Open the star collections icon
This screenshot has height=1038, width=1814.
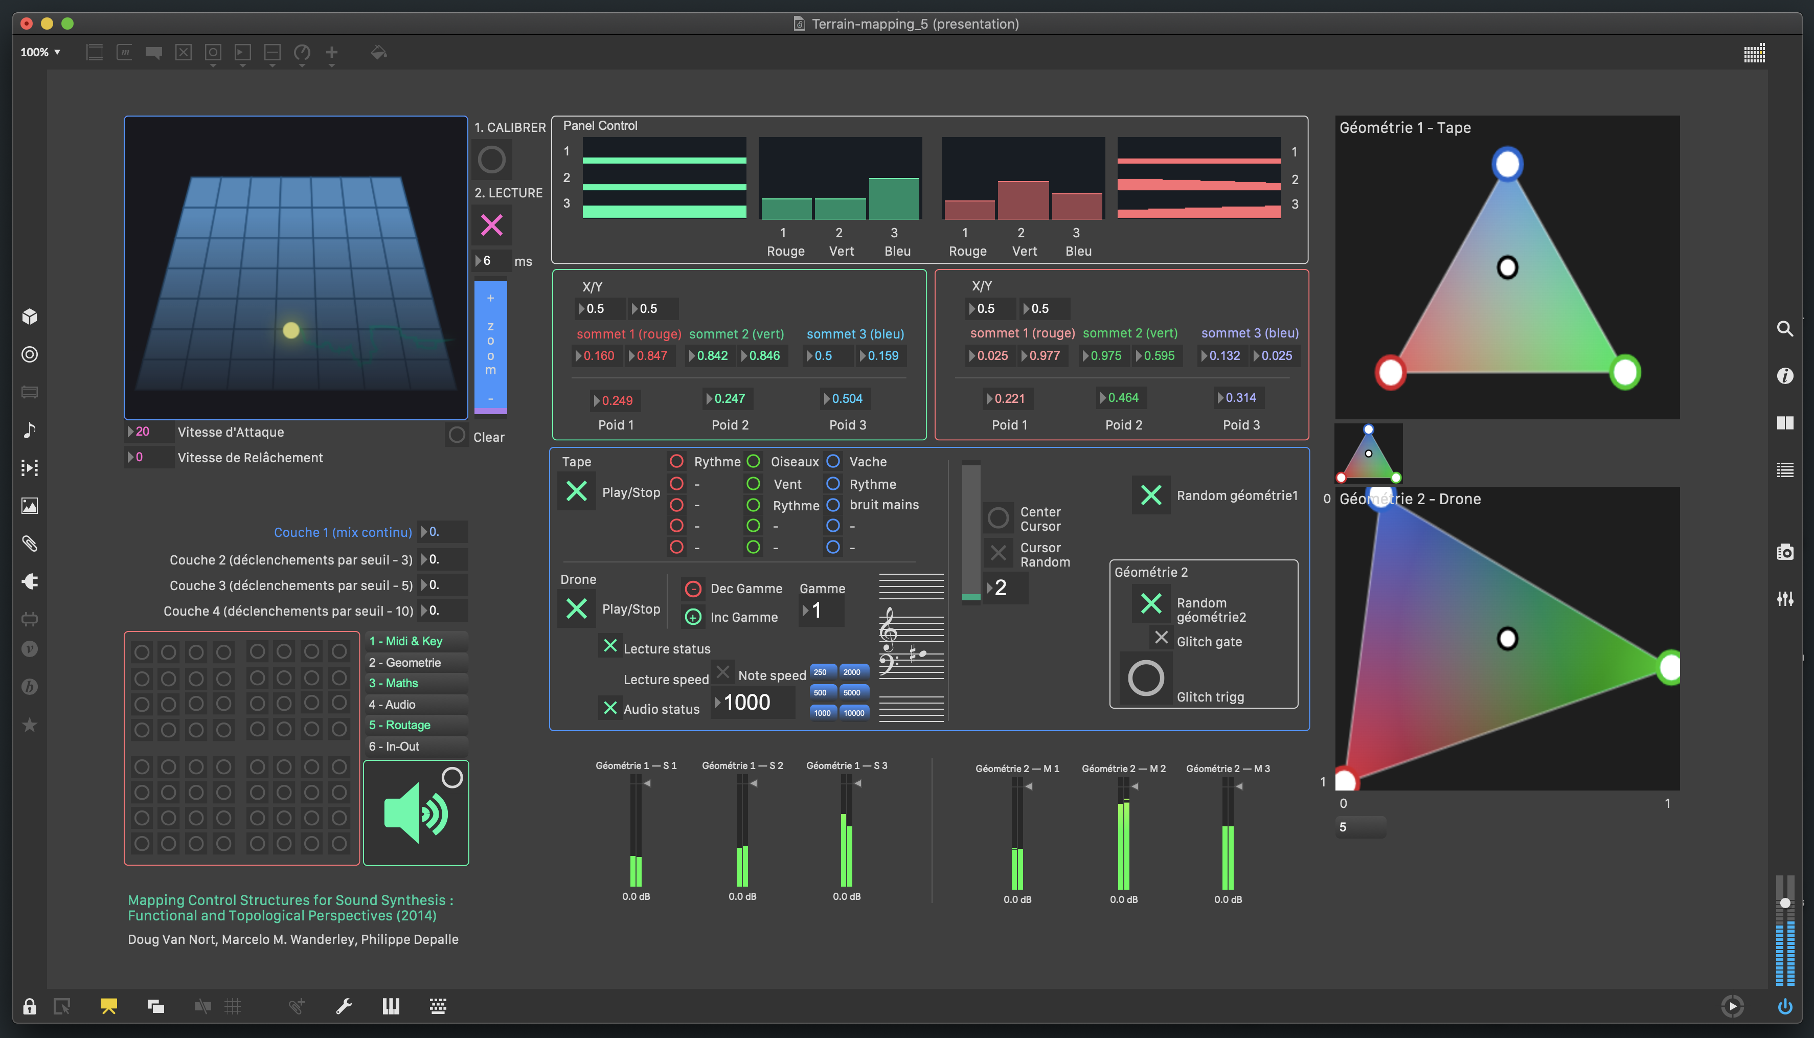coord(29,725)
